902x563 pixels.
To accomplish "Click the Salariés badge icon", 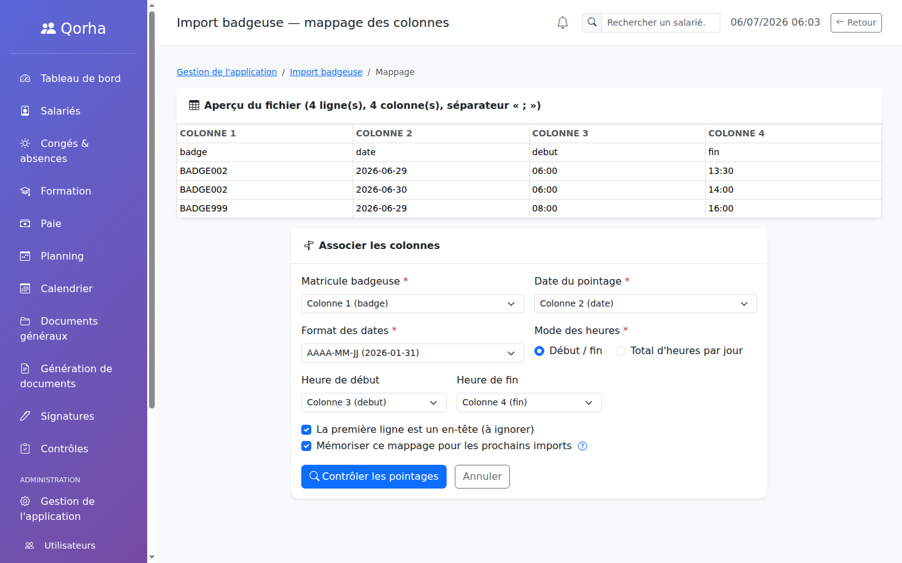I will click(x=25, y=111).
